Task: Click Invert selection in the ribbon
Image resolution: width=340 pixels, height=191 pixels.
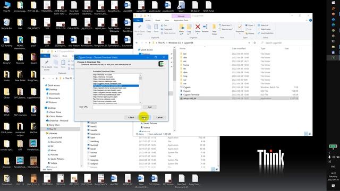Action: 266,33
